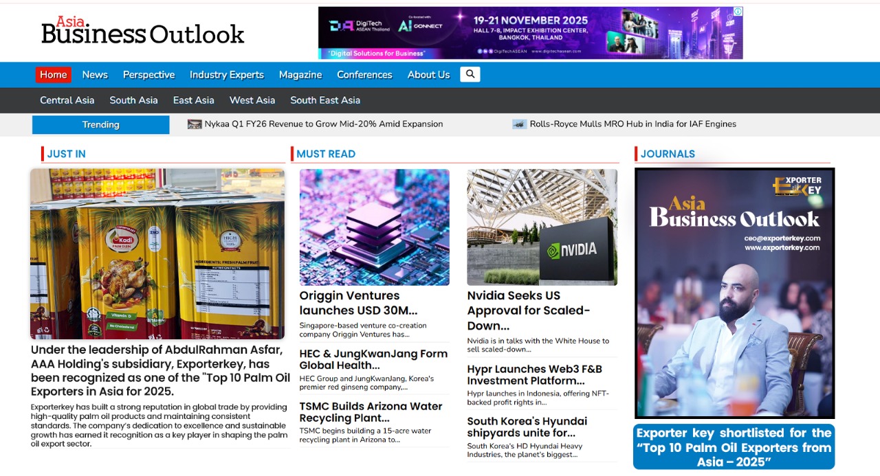Open the Rolls-Royce trending story thumbnail icon

[519, 124]
